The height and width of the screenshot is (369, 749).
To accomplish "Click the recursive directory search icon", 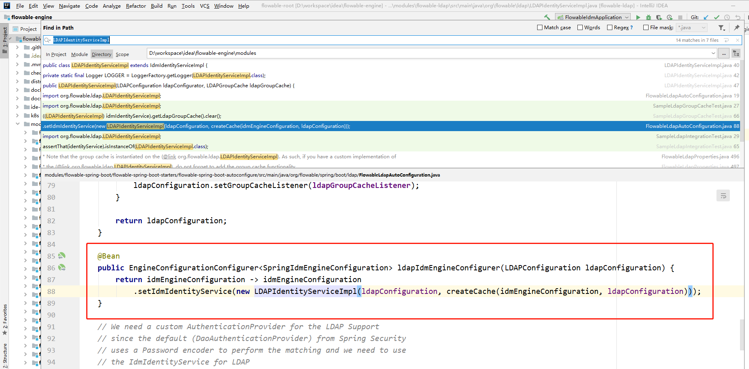I will 736,53.
